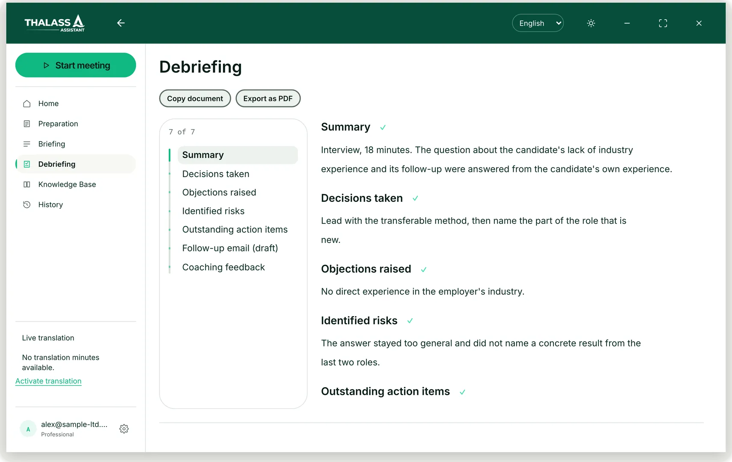Jump to Follow-up email (draft) section
Screen dimensions: 732x462
click(x=230, y=248)
